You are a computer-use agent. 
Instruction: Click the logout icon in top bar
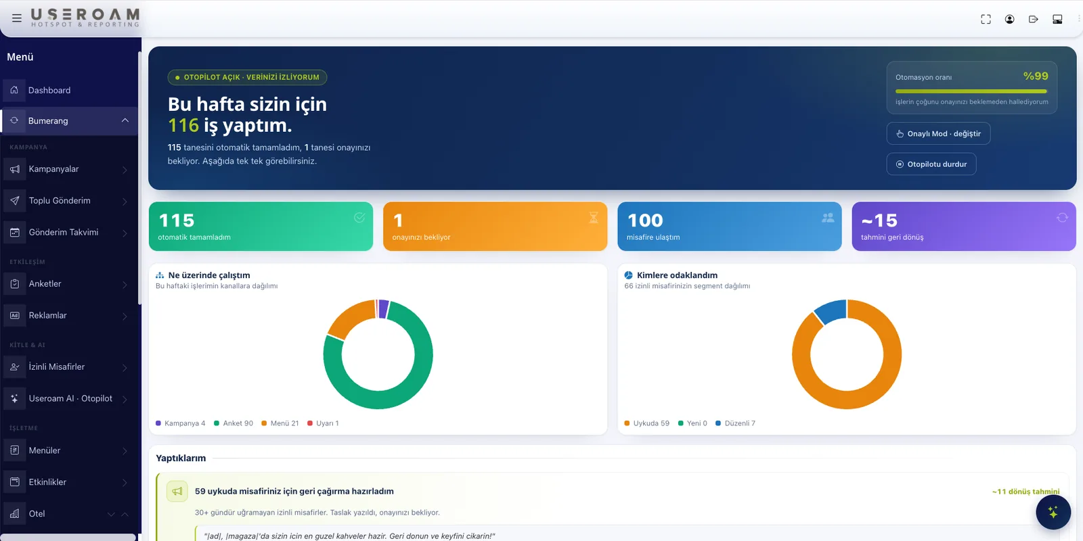(x=1033, y=19)
